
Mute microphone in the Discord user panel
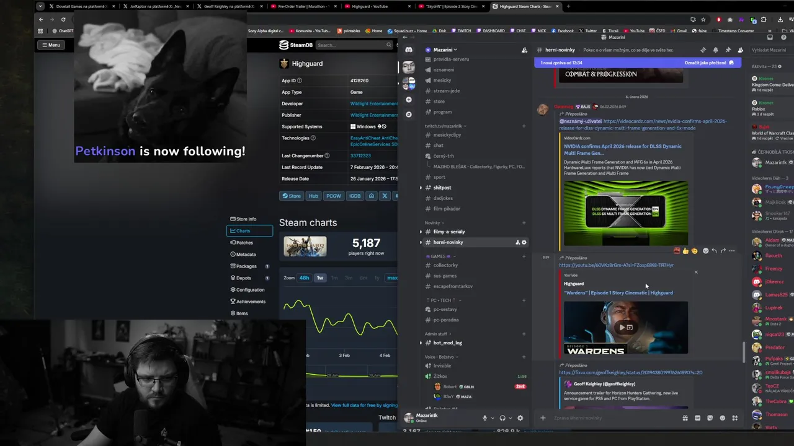pyautogui.click(x=485, y=418)
